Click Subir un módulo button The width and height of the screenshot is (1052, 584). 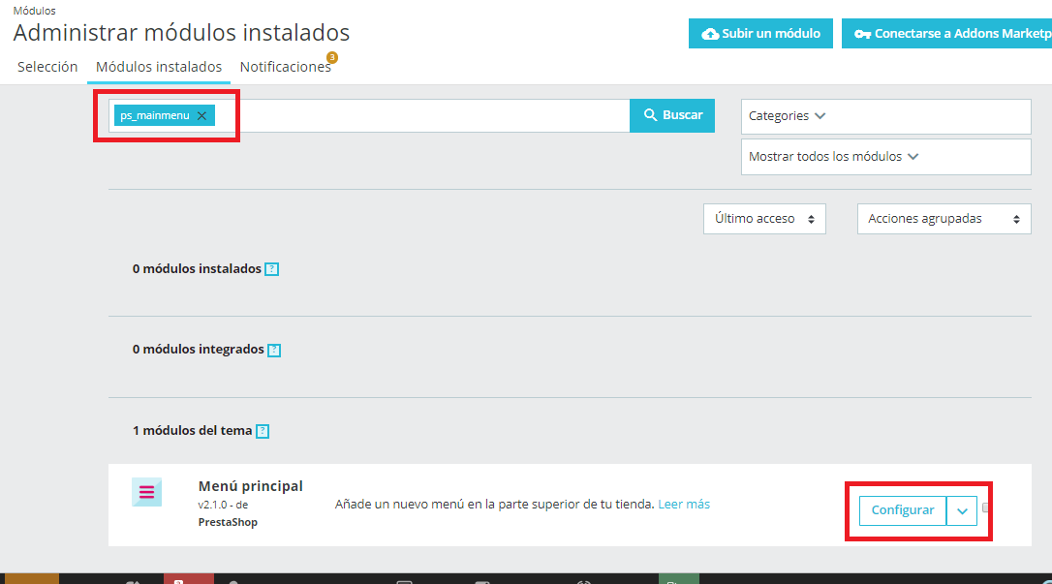click(x=760, y=34)
